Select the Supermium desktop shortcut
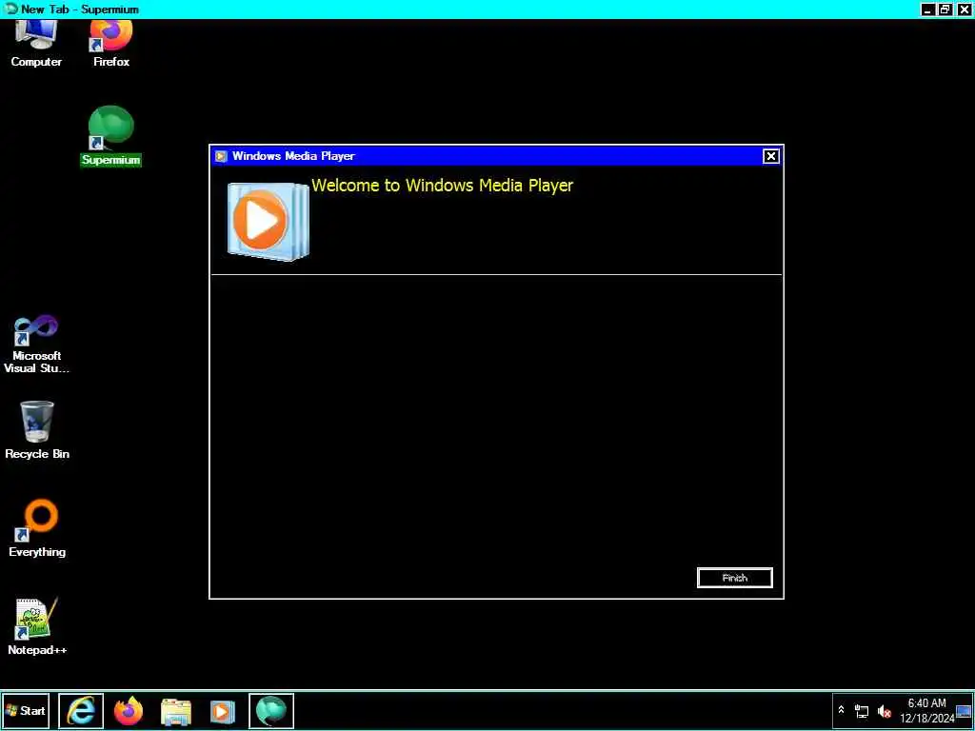Viewport: 975px width, 731px height. click(x=110, y=136)
